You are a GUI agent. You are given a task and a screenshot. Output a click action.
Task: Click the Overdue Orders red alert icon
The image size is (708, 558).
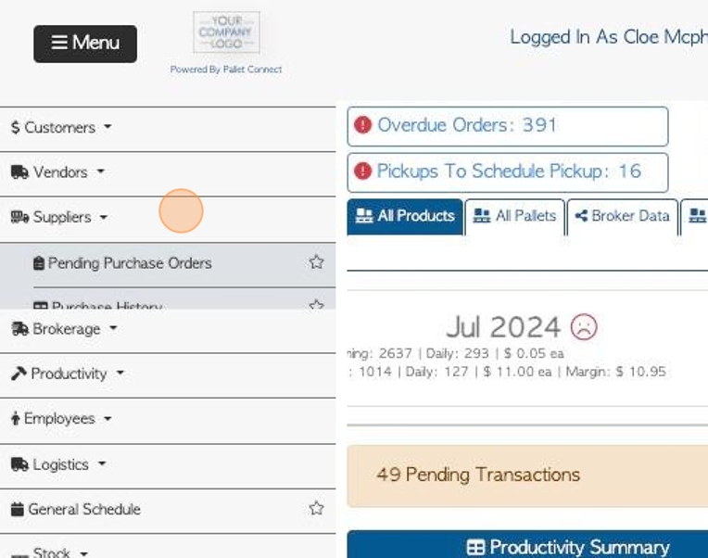click(362, 125)
